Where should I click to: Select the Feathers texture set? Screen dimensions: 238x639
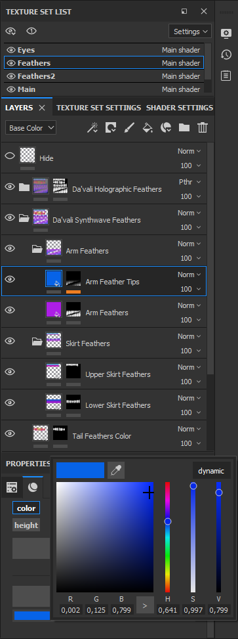coord(104,63)
